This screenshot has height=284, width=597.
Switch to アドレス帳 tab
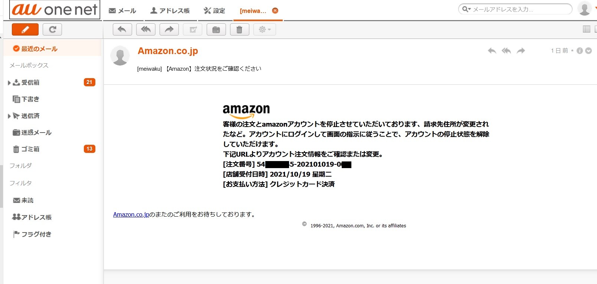coord(170,11)
